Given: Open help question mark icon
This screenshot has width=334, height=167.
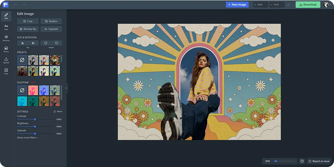Looking at the screenshot, I should [x=302, y=161].
